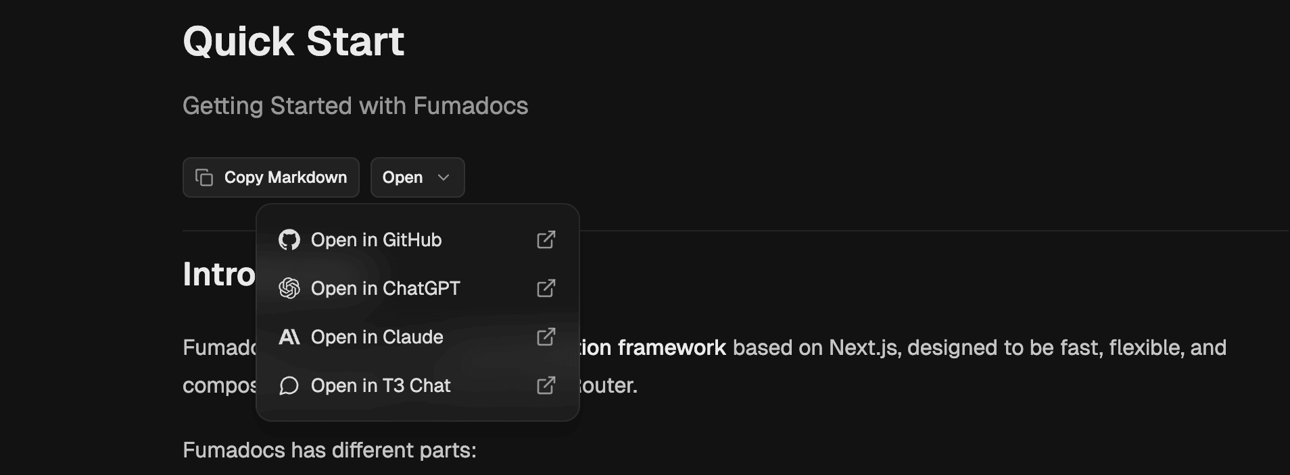This screenshot has height=475, width=1290.
Task: Select Open in ChatGPT from the menu
Action: tap(385, 288)
